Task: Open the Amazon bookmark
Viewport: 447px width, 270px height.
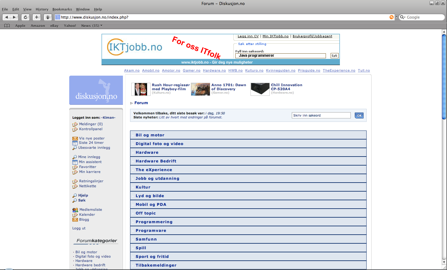Action: (38, 26)
